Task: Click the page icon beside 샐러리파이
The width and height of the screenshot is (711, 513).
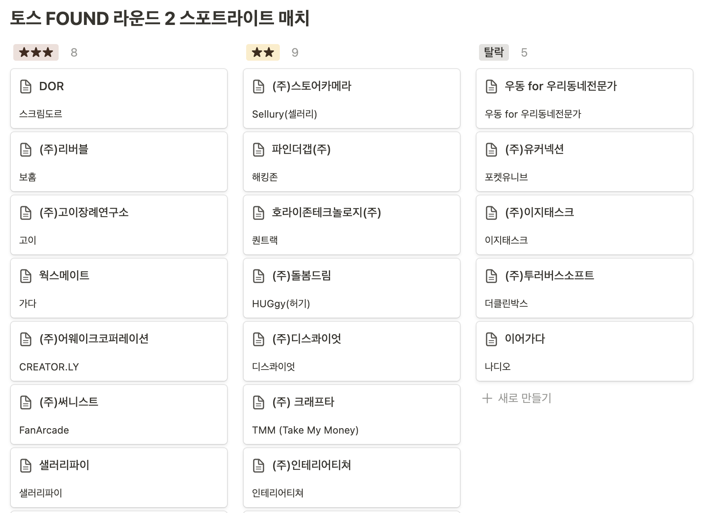Action: coord(26,466)
